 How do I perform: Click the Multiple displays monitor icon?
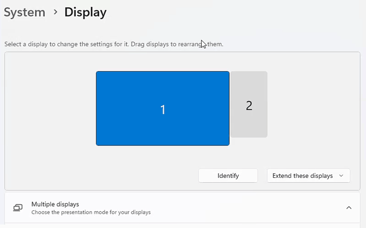click(18, 208)
